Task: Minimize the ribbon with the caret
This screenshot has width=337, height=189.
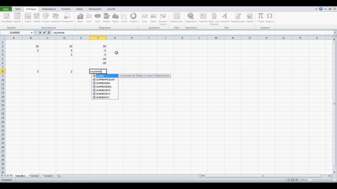Action: pyautogui.click(x=316, y=9)
